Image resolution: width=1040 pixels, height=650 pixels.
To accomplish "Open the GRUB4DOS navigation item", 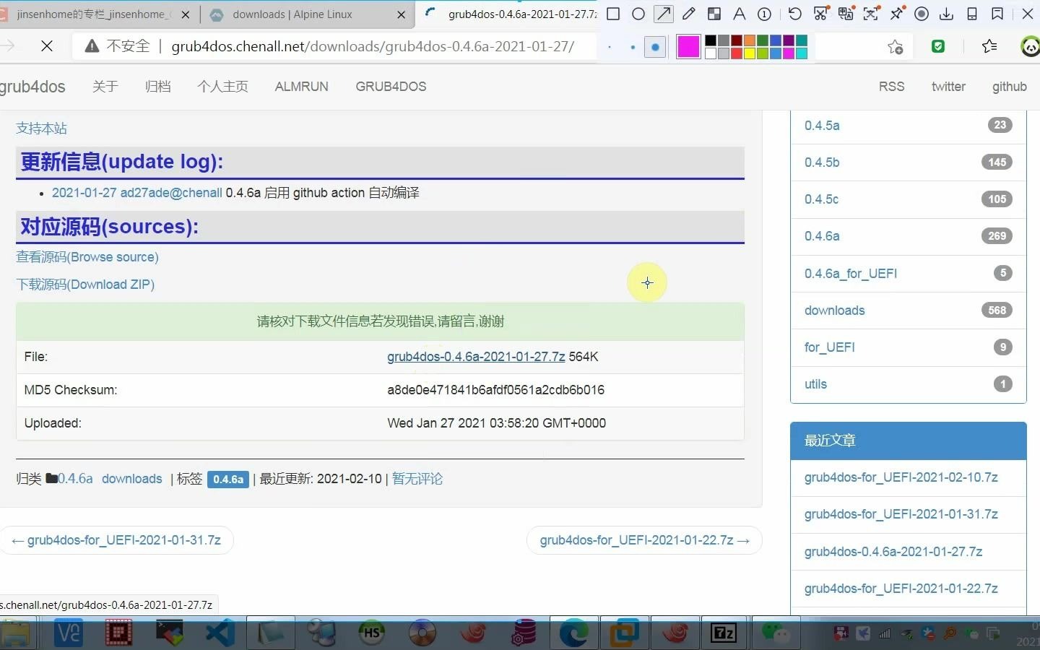I will tap(391, 87).
